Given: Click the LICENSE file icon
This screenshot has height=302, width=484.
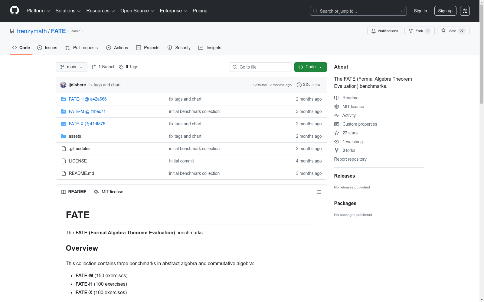Looking at the screenshot, I should 64,161.
